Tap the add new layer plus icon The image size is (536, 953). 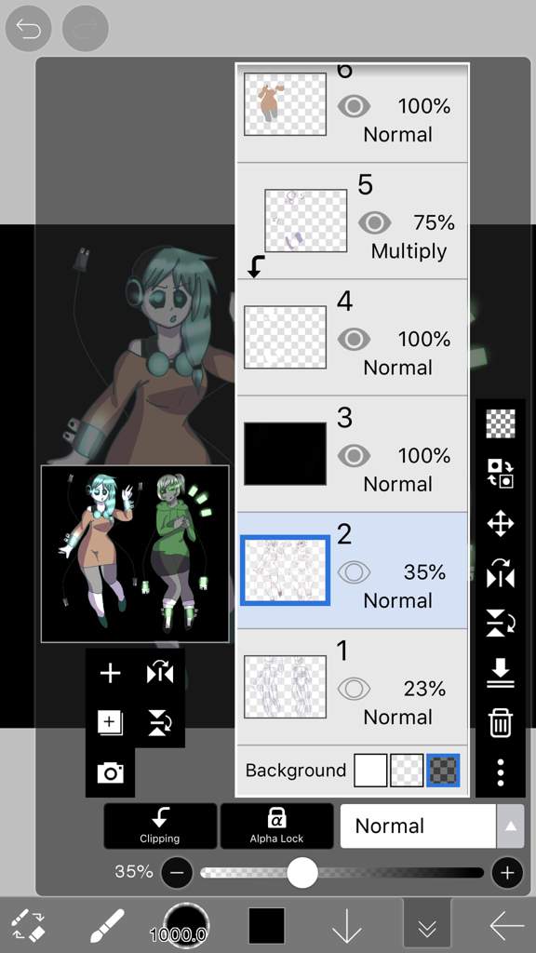click(x=110, y=674)
